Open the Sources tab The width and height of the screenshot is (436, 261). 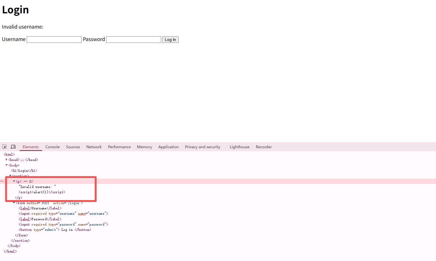(x=73, y=147)
